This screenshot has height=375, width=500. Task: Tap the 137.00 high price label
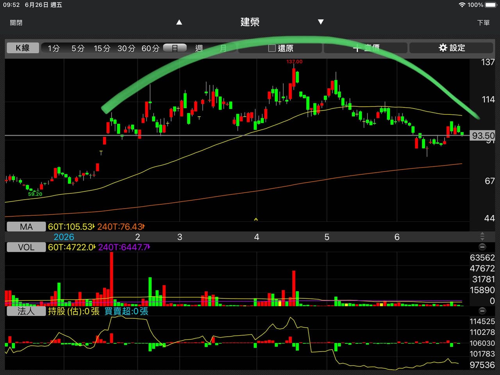click(294, 62)
